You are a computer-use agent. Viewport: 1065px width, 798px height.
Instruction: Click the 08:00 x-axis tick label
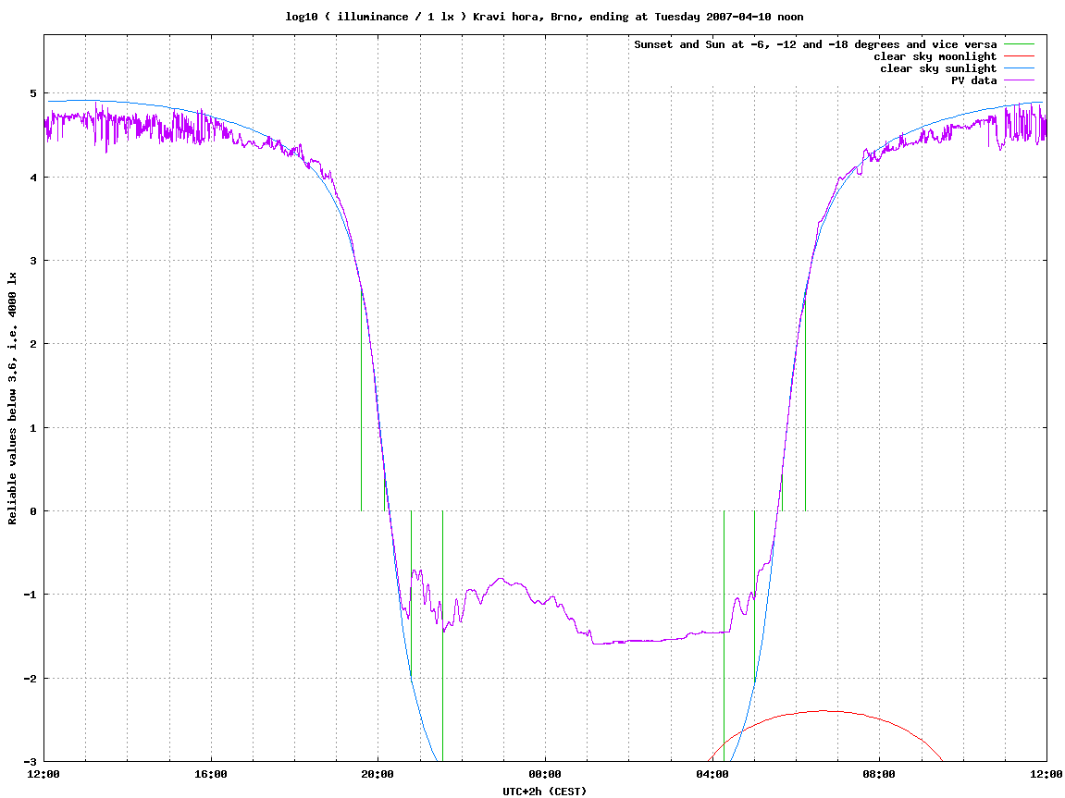click(879, 774)
